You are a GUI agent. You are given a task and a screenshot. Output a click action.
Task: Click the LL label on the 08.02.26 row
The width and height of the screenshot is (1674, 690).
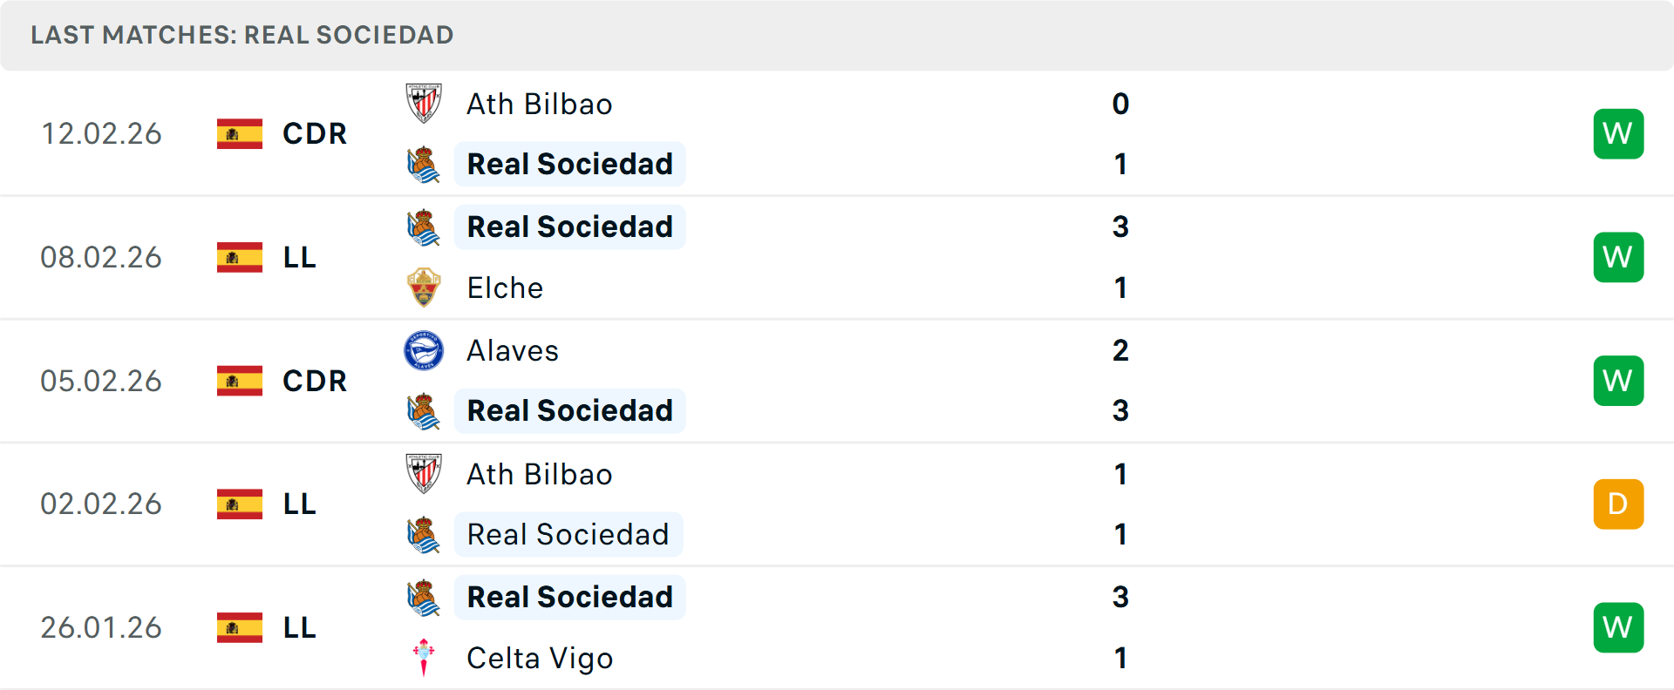tap(298, 257)
